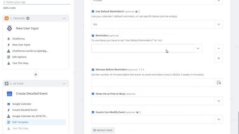The image size is (239, 134).
Task: Add a reminder row with the plus button
Action: tap(218, 58)
